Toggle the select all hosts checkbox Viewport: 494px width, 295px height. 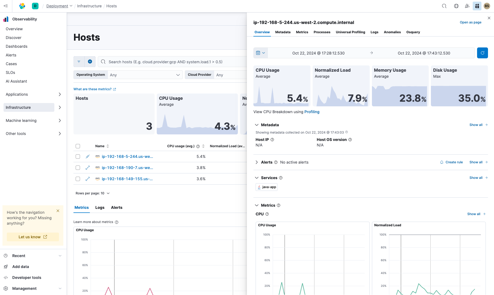78,146
